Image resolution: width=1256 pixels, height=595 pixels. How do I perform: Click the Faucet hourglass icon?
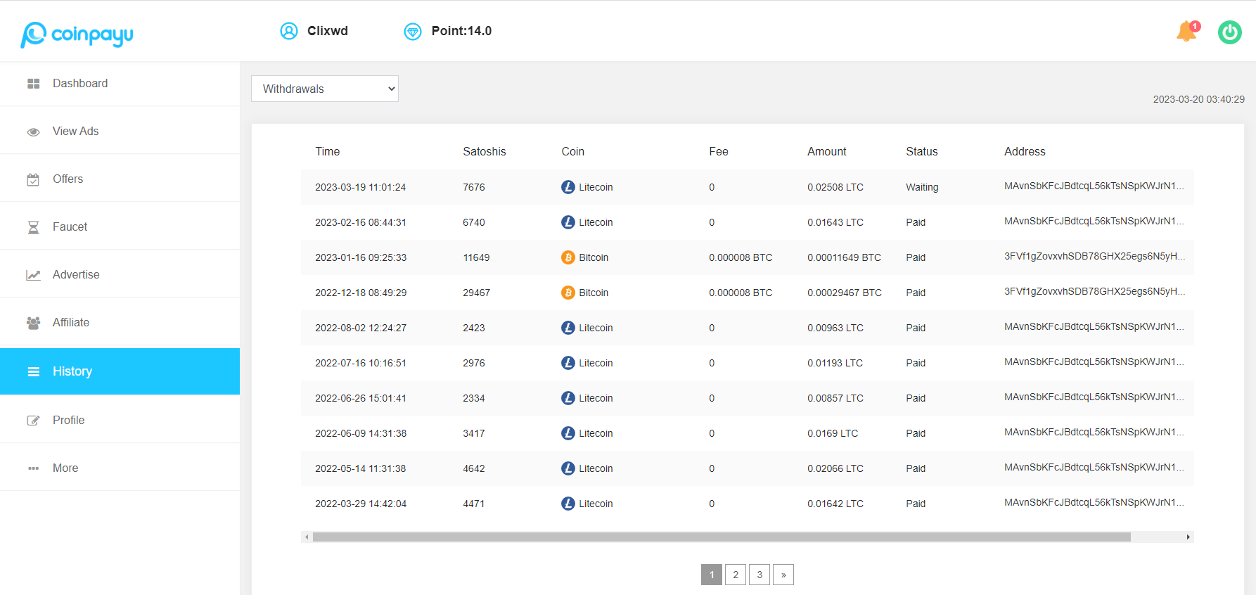33,227
